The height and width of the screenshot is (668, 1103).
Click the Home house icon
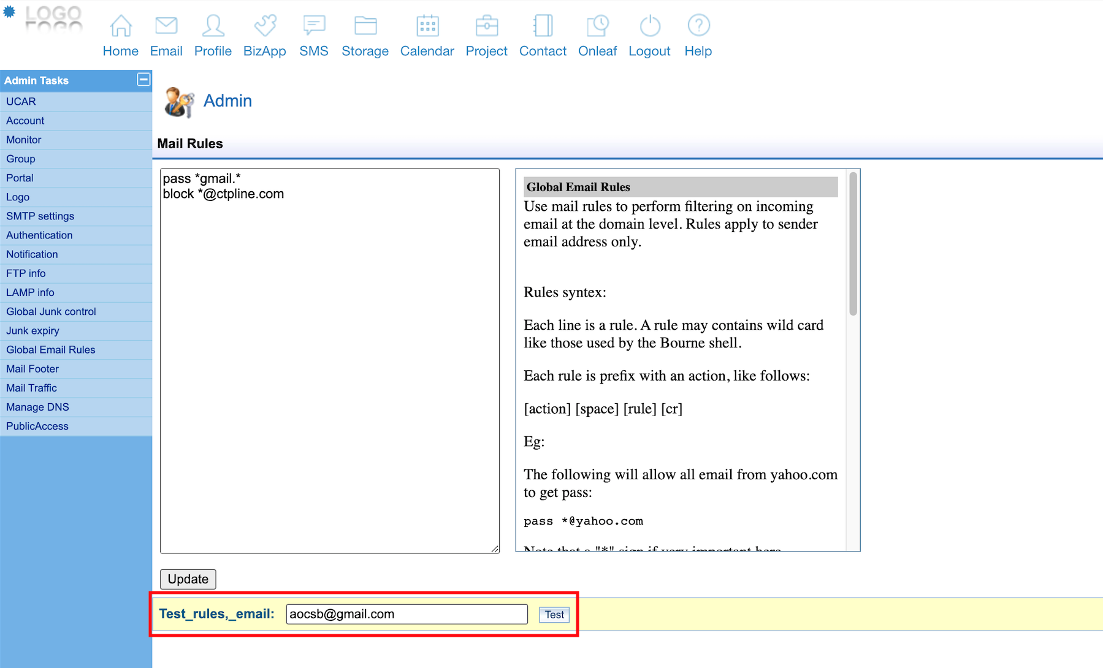pyautogui.click(x=120, y=26)
